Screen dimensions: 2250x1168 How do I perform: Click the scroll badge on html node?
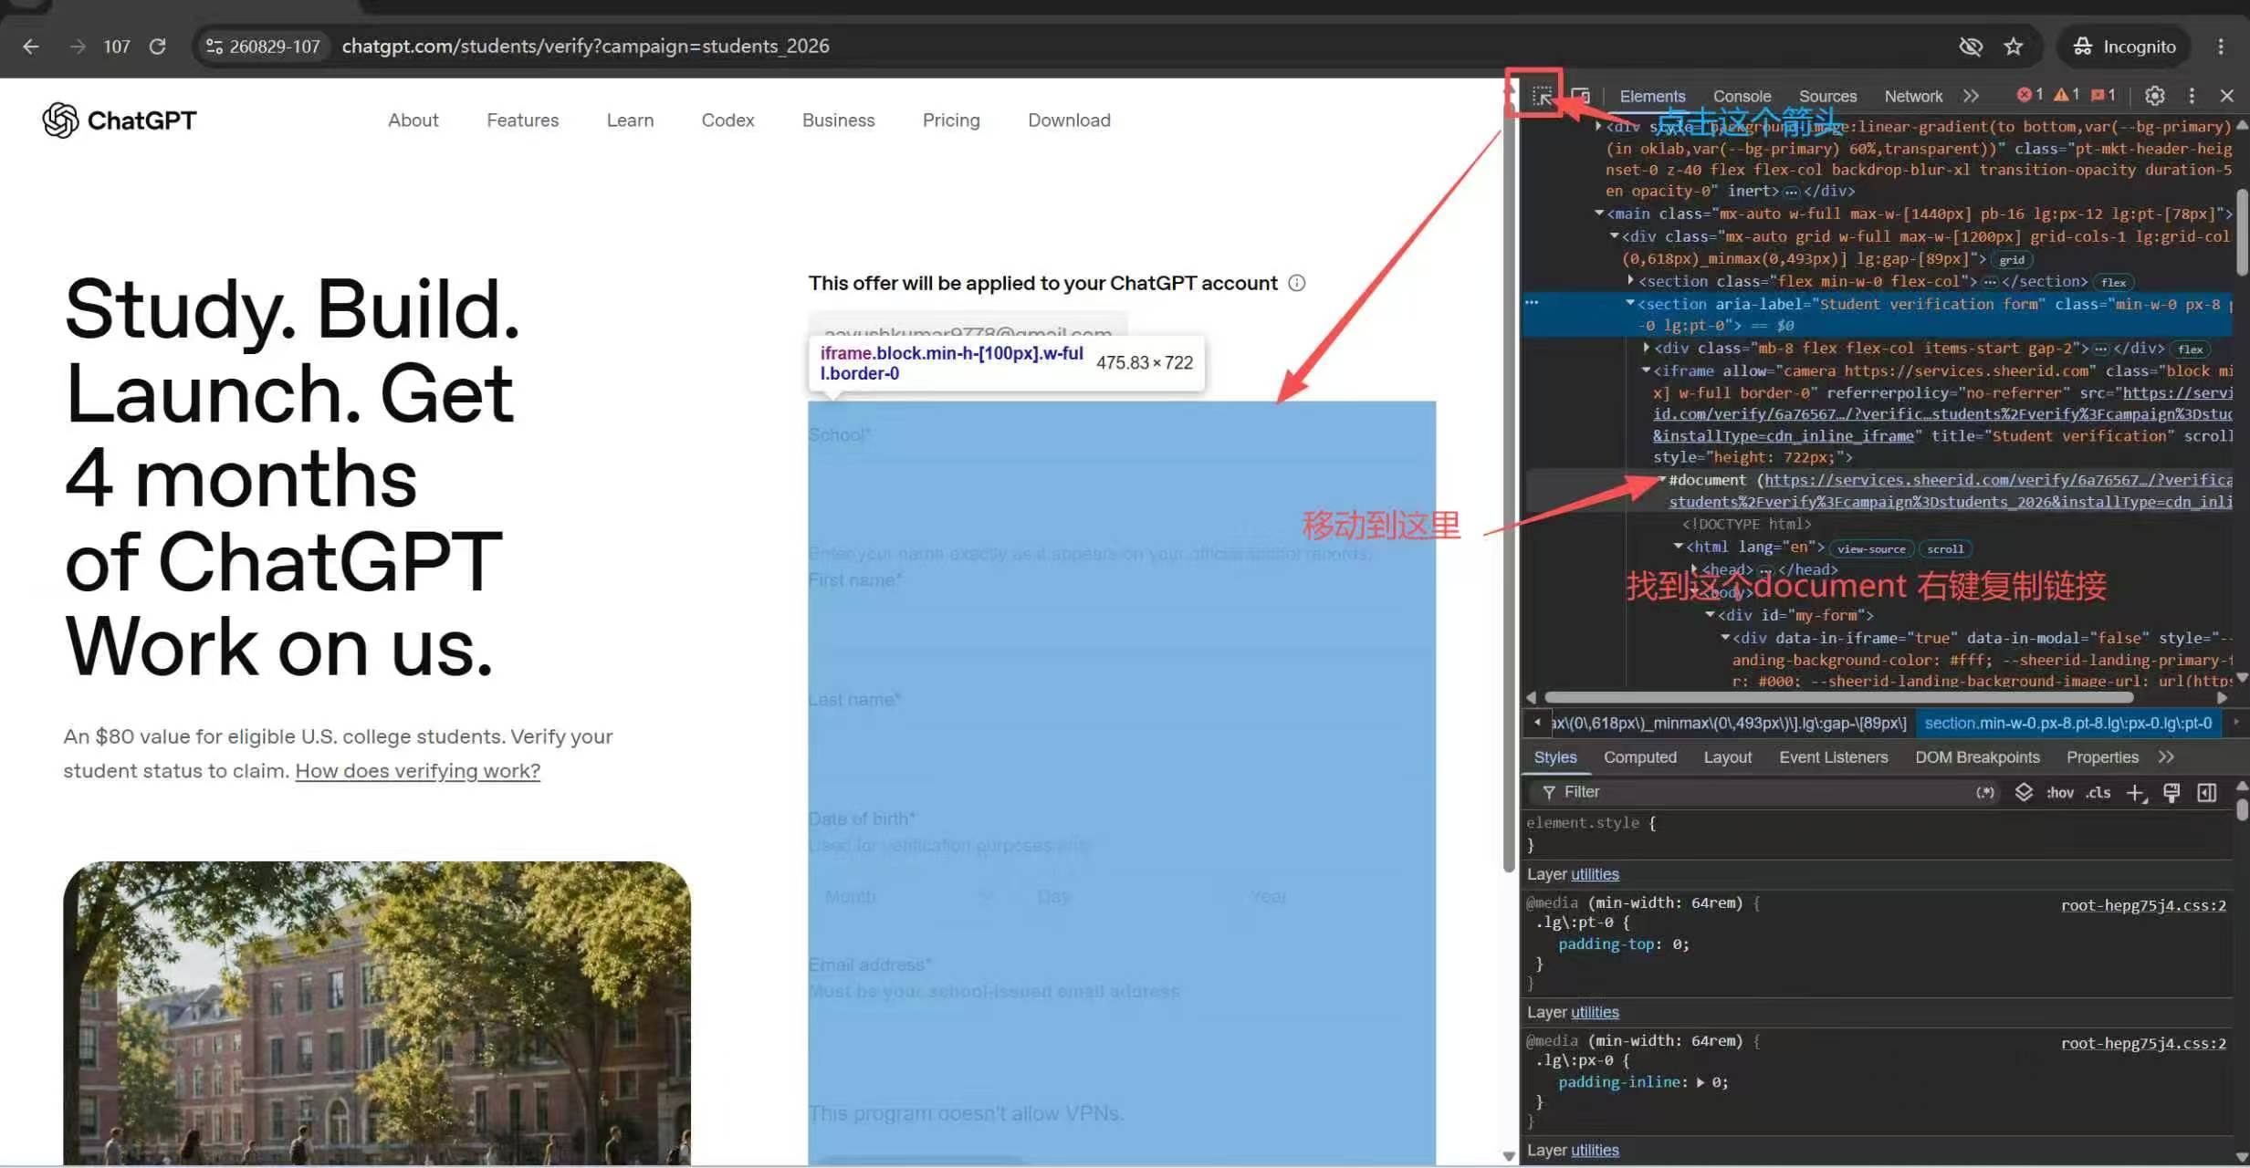point(1945,548)
